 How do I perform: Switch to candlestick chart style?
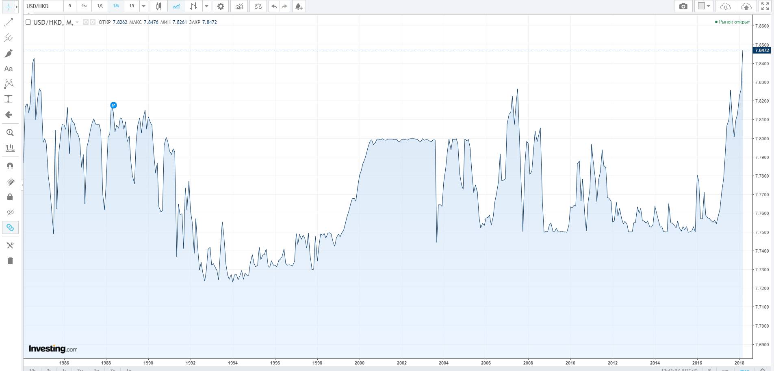pos(159,6)
